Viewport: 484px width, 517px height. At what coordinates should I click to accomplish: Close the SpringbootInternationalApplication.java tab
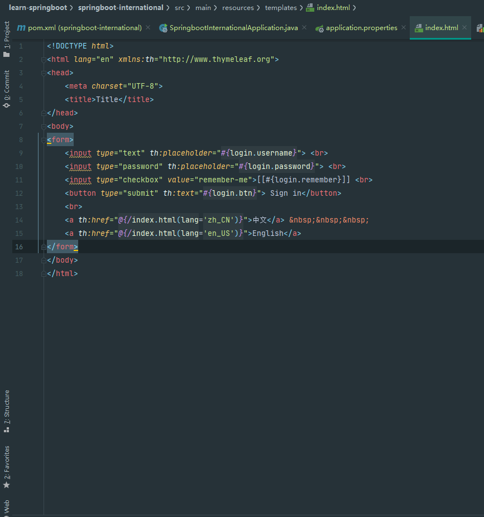point(304,28)
